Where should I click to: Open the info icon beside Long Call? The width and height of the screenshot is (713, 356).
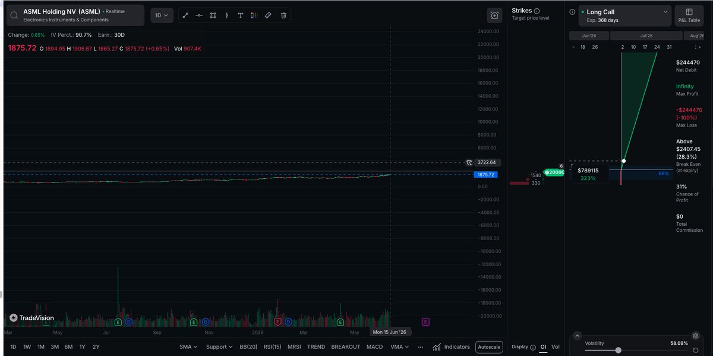572,11
